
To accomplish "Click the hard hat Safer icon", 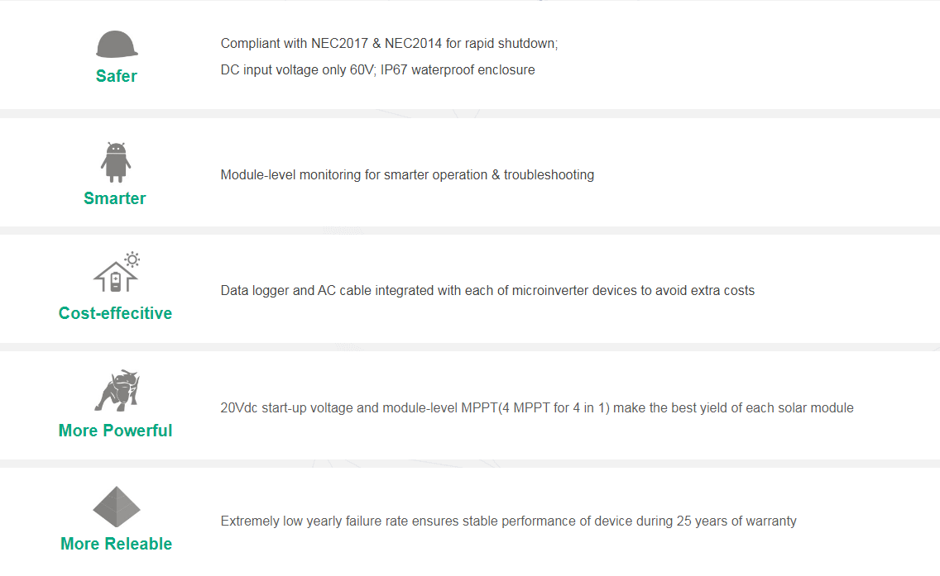I will click(117, 45).
